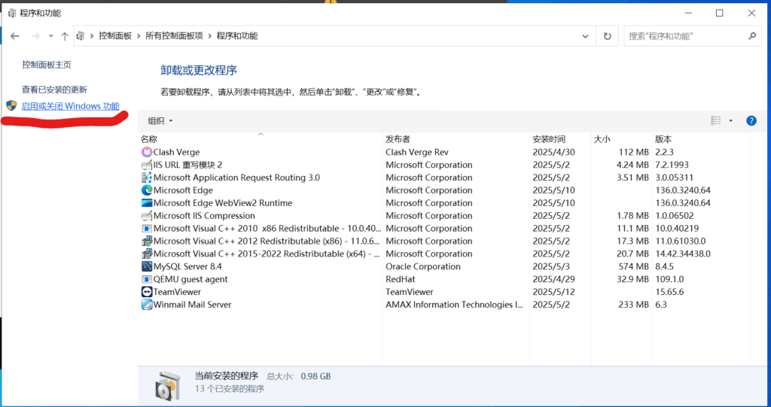Click the QEMU guest agent icon
Screen dimensions: 771x407
pos(147,279)
